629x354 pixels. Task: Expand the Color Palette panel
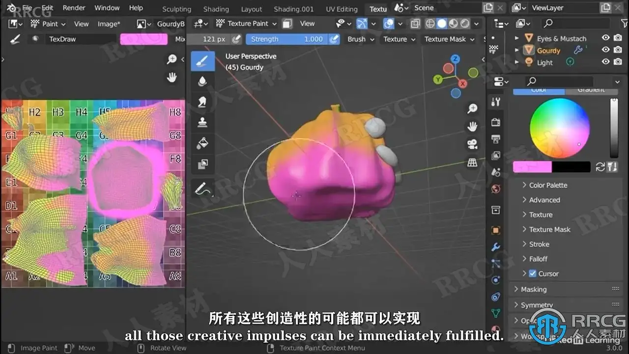point(548,185)
